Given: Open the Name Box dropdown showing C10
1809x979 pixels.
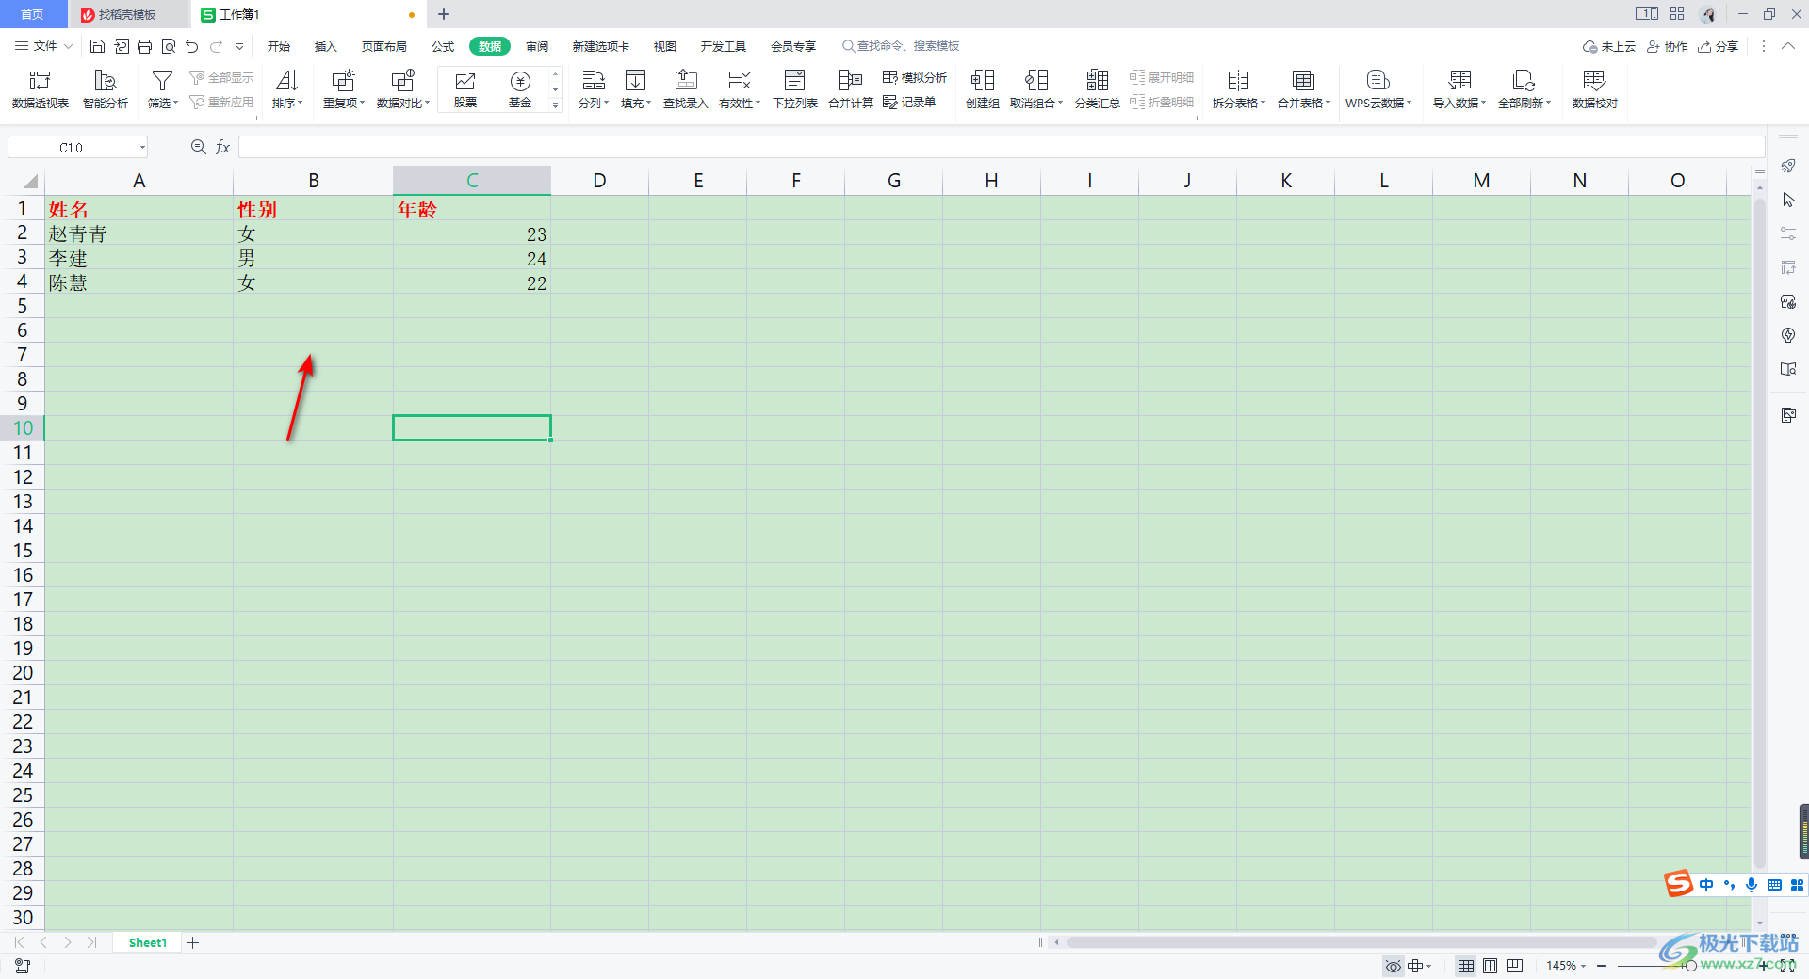Looking at the screenshot, I should (142, 147).
